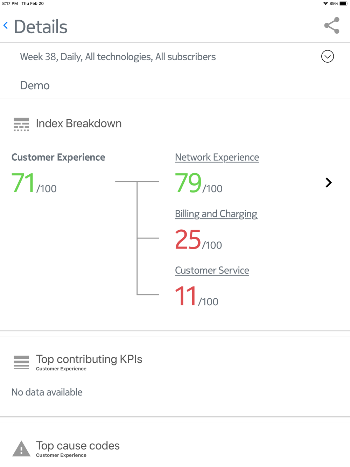350x467 pixels.
Task: Open the Customer Service link
Action: (212, 270)
